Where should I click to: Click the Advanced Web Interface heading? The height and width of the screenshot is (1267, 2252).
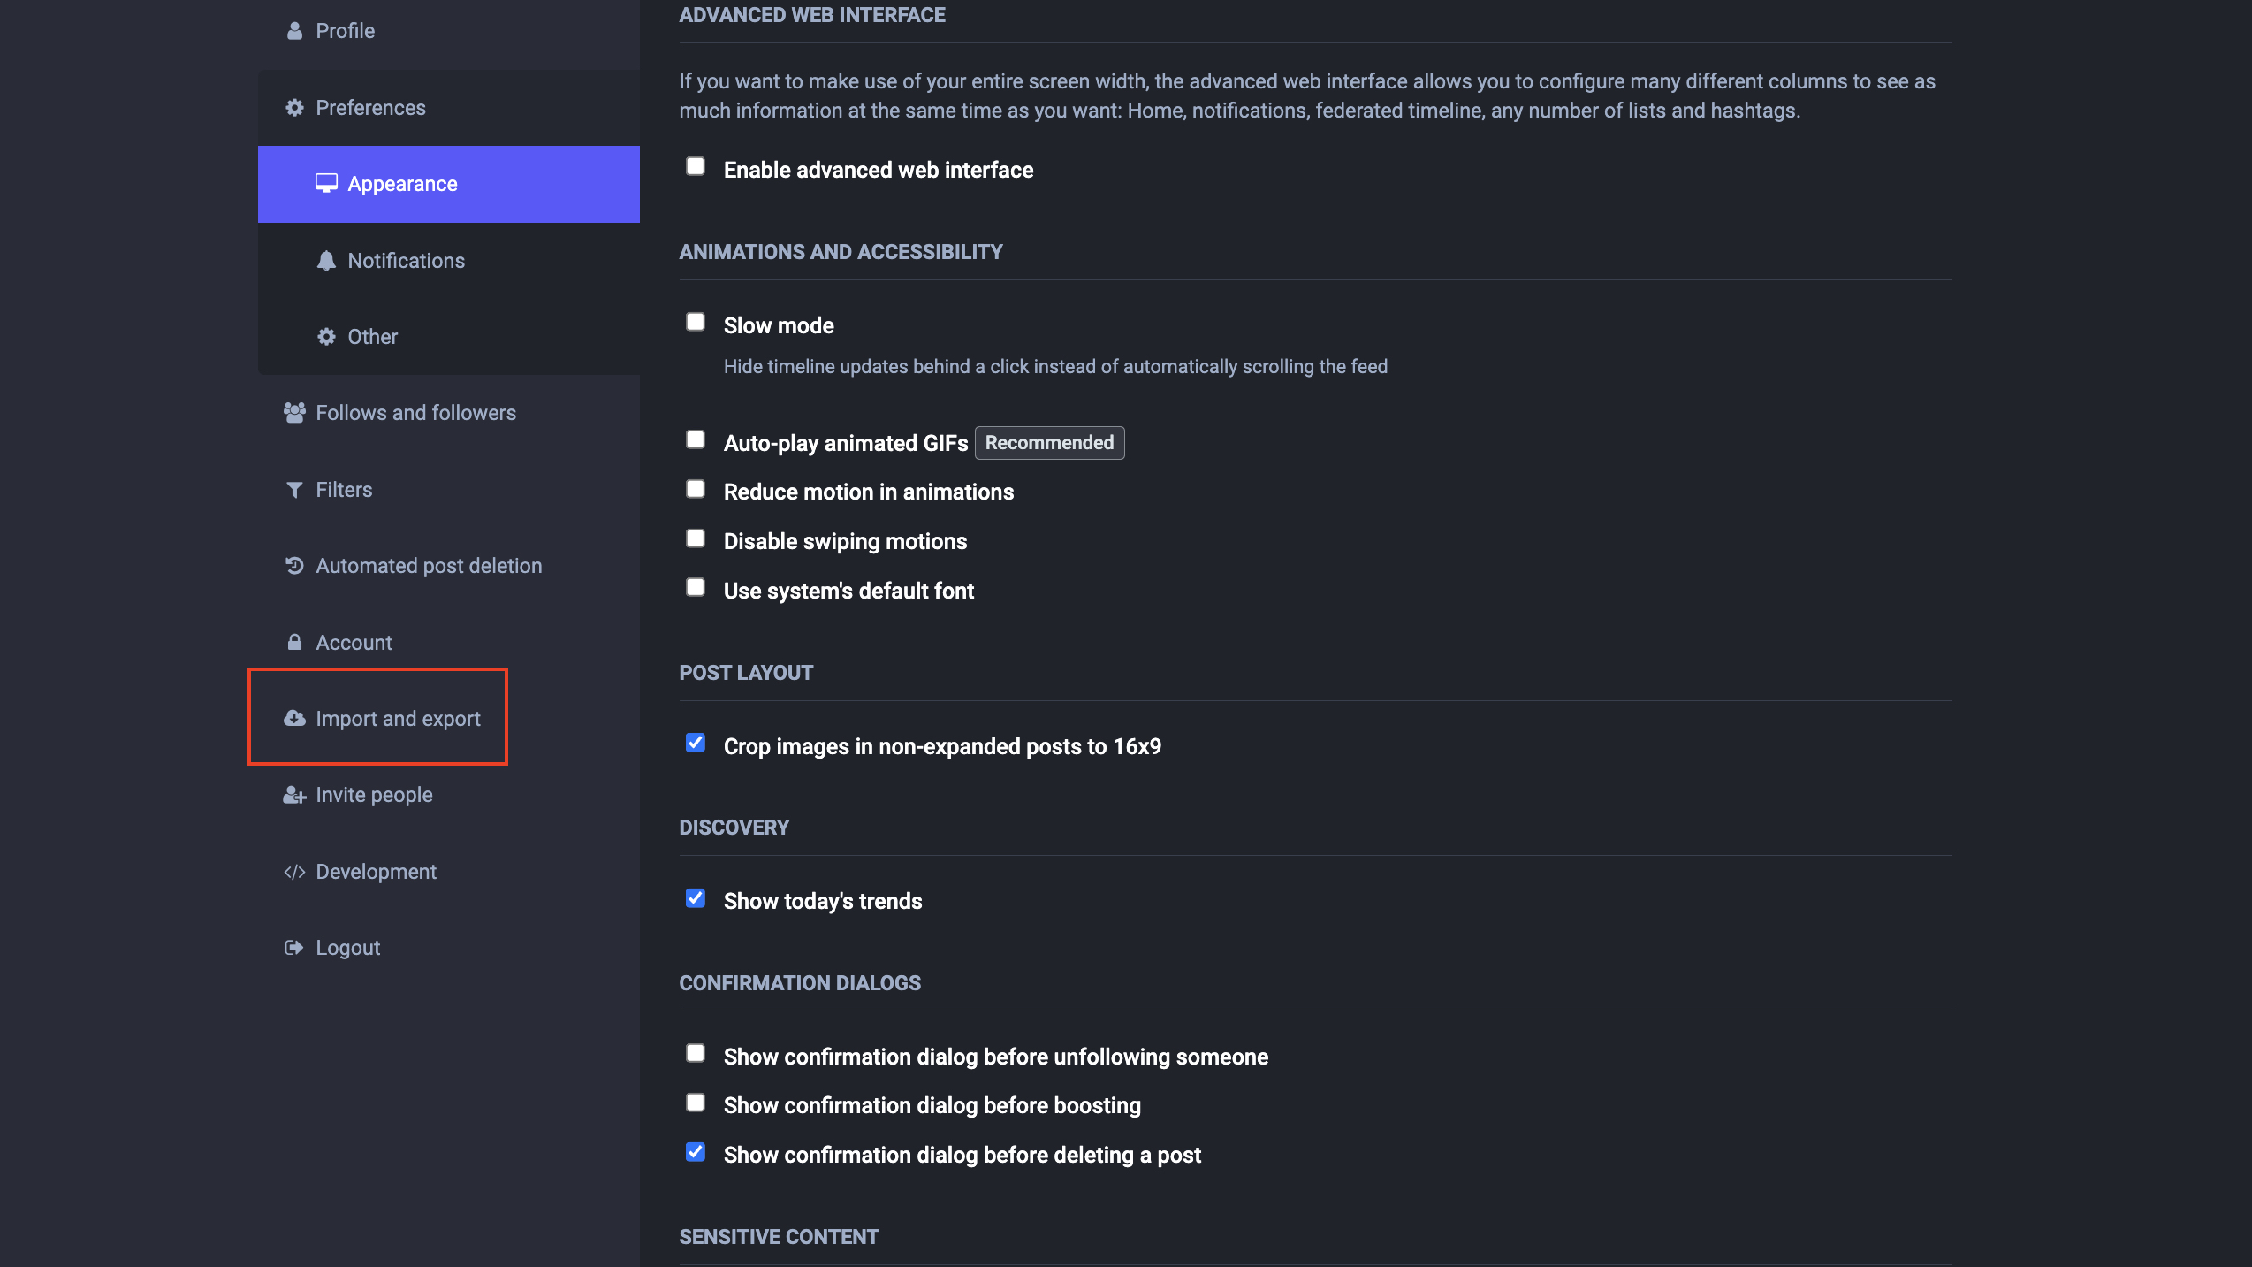click(812, 15)
